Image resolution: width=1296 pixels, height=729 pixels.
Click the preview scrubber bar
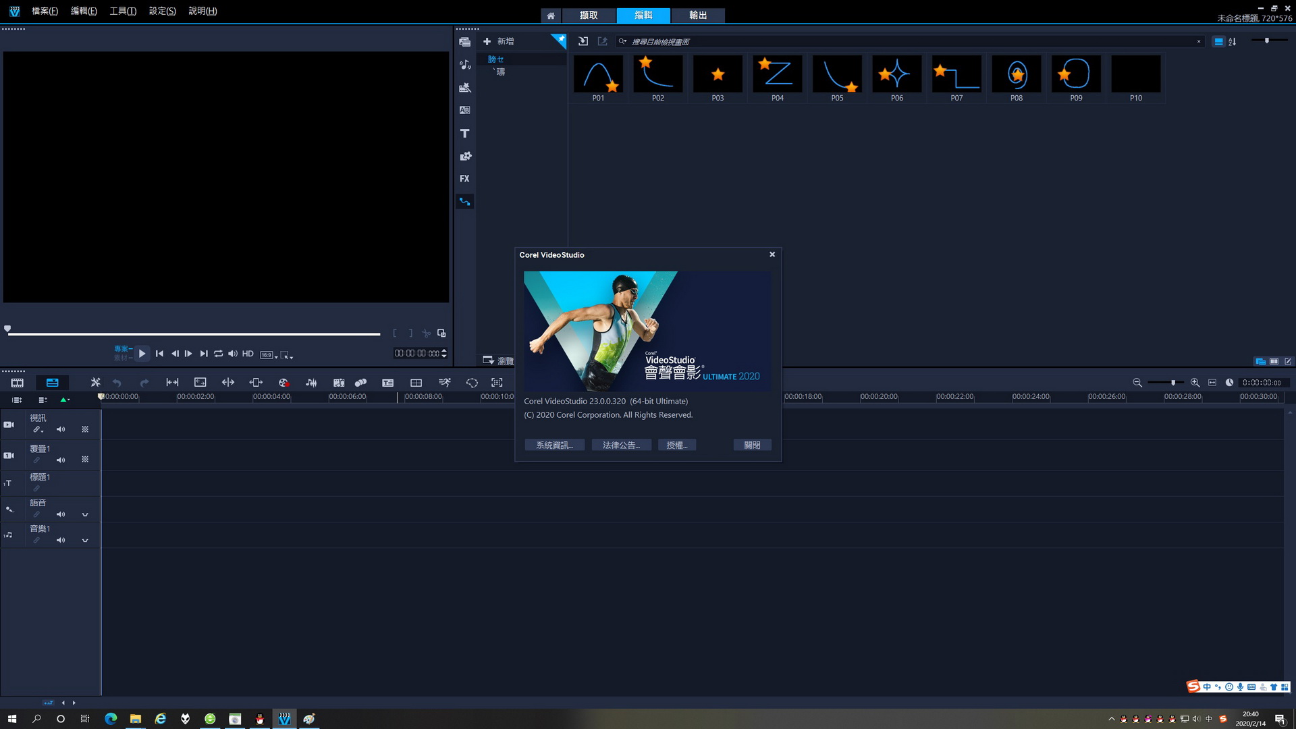click(194, 333)
